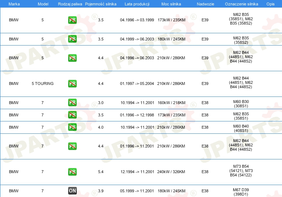Click the PB fuel icon in the 01.1996 -> 12.1998 row
Viewport: 282px width, 197px height.
click(72, 115)
